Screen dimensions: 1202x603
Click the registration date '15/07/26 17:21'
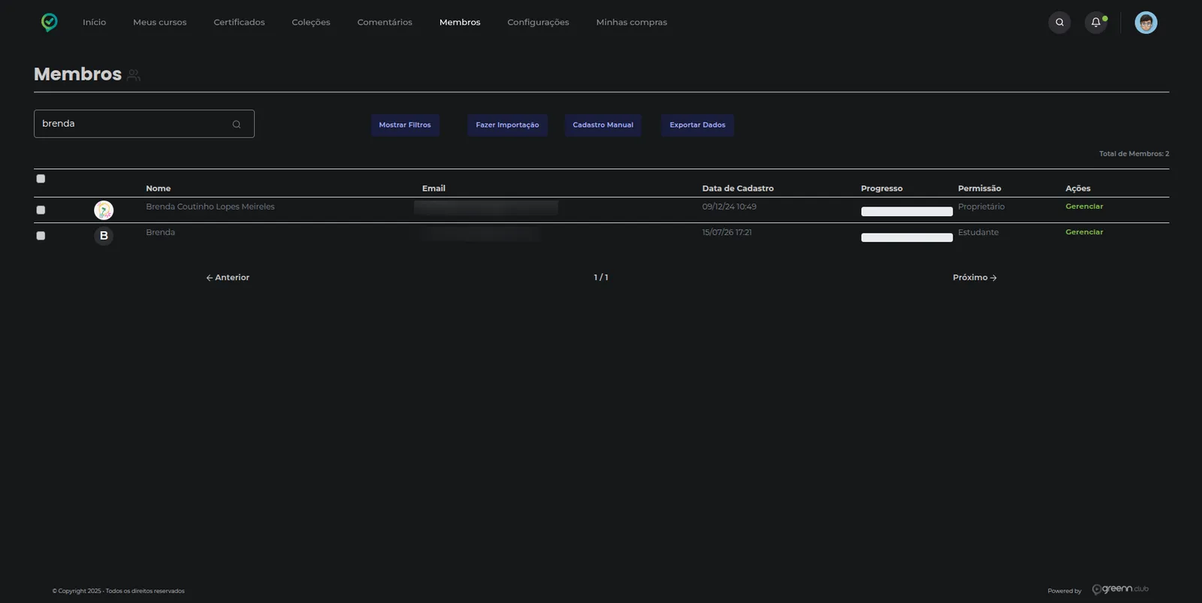coord(727,232)
